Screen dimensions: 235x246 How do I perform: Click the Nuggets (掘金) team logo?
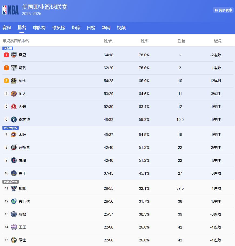pyautogui.click(x=14, y=81)
